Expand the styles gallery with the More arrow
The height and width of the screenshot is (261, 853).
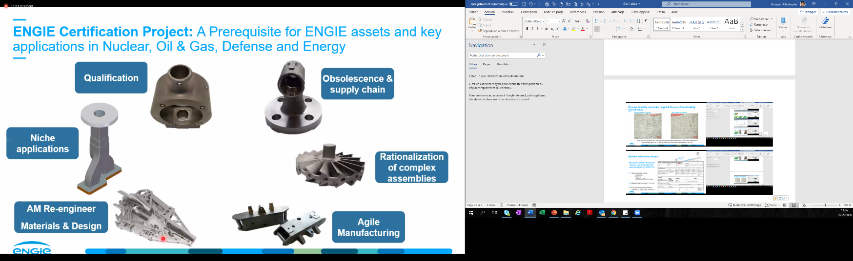coord(742,29)
